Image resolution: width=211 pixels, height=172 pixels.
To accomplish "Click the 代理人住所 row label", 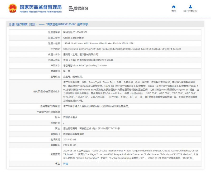I will pyautogui.click(x=54, y=60).
